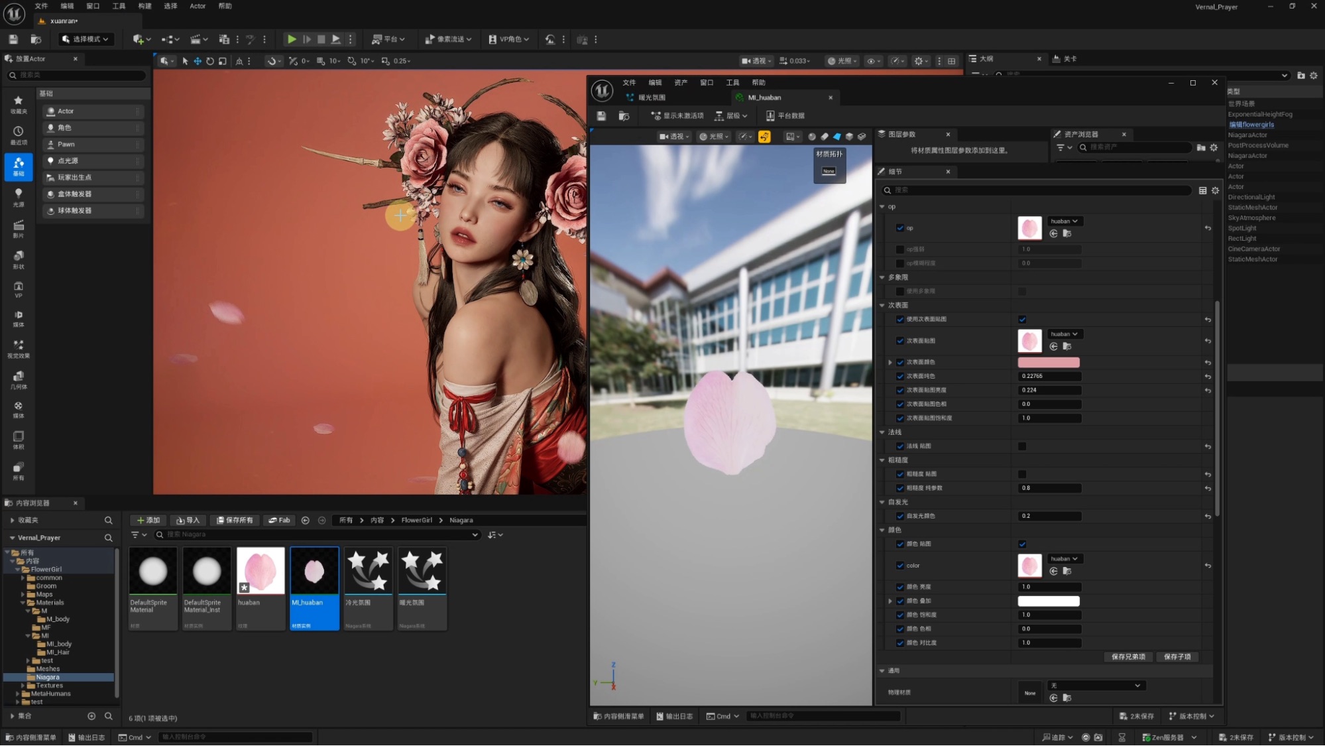Toggle the 使用次表面贴图 value checkbox

tap(1022, 320)
